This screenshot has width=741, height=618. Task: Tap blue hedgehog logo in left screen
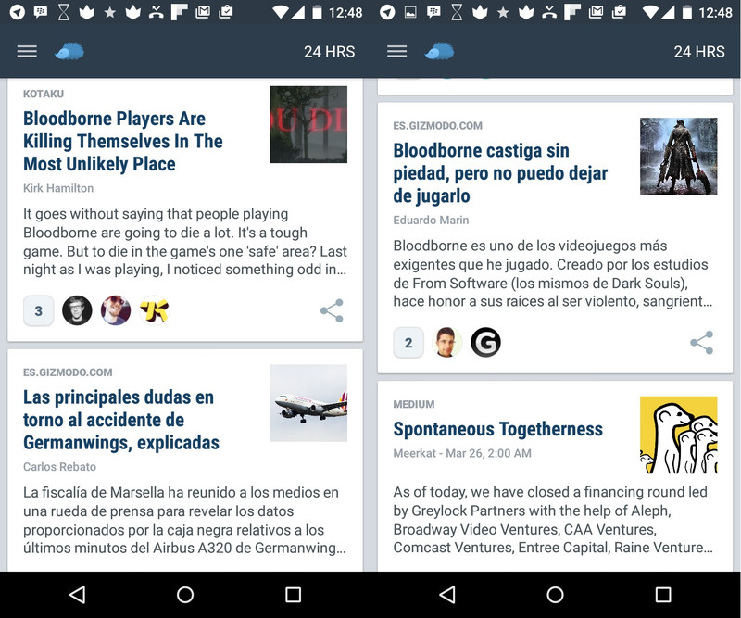pos(69,51)
